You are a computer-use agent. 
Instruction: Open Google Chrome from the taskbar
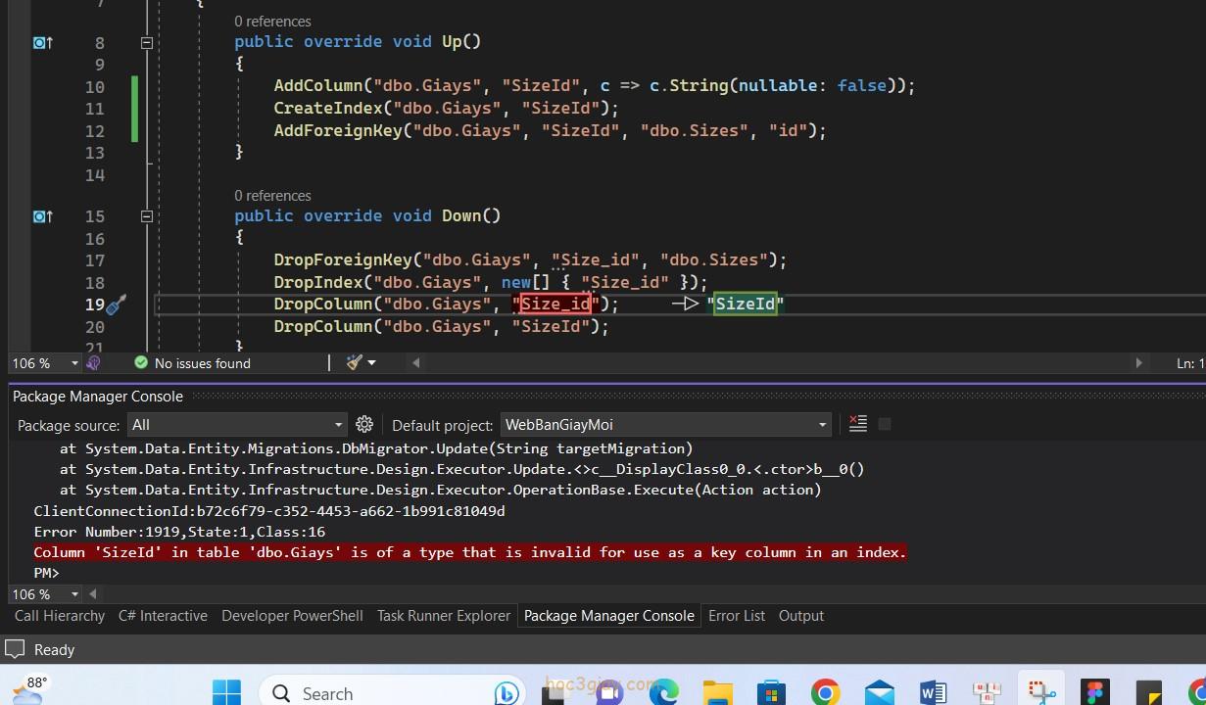(825, 692)
